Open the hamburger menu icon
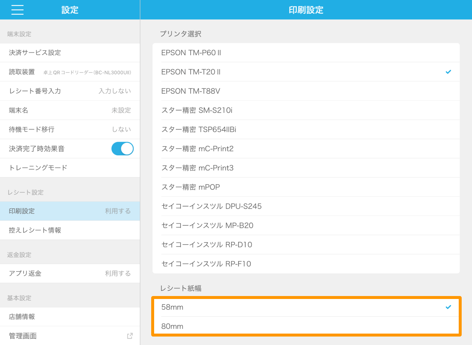 17,10
